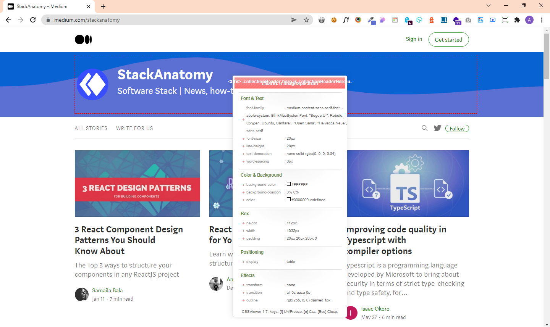550x327 pixels.
Task: Open the Extensions puzzle piece menu
Action: point(517,20)
